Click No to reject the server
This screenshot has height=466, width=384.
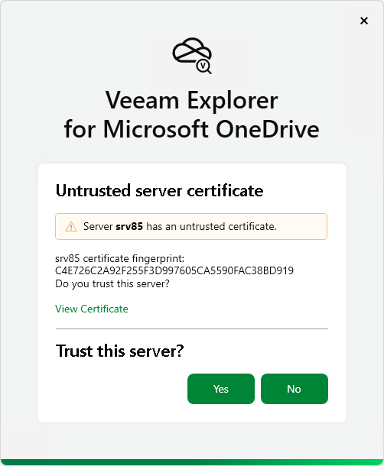click(x=295, y=389)
